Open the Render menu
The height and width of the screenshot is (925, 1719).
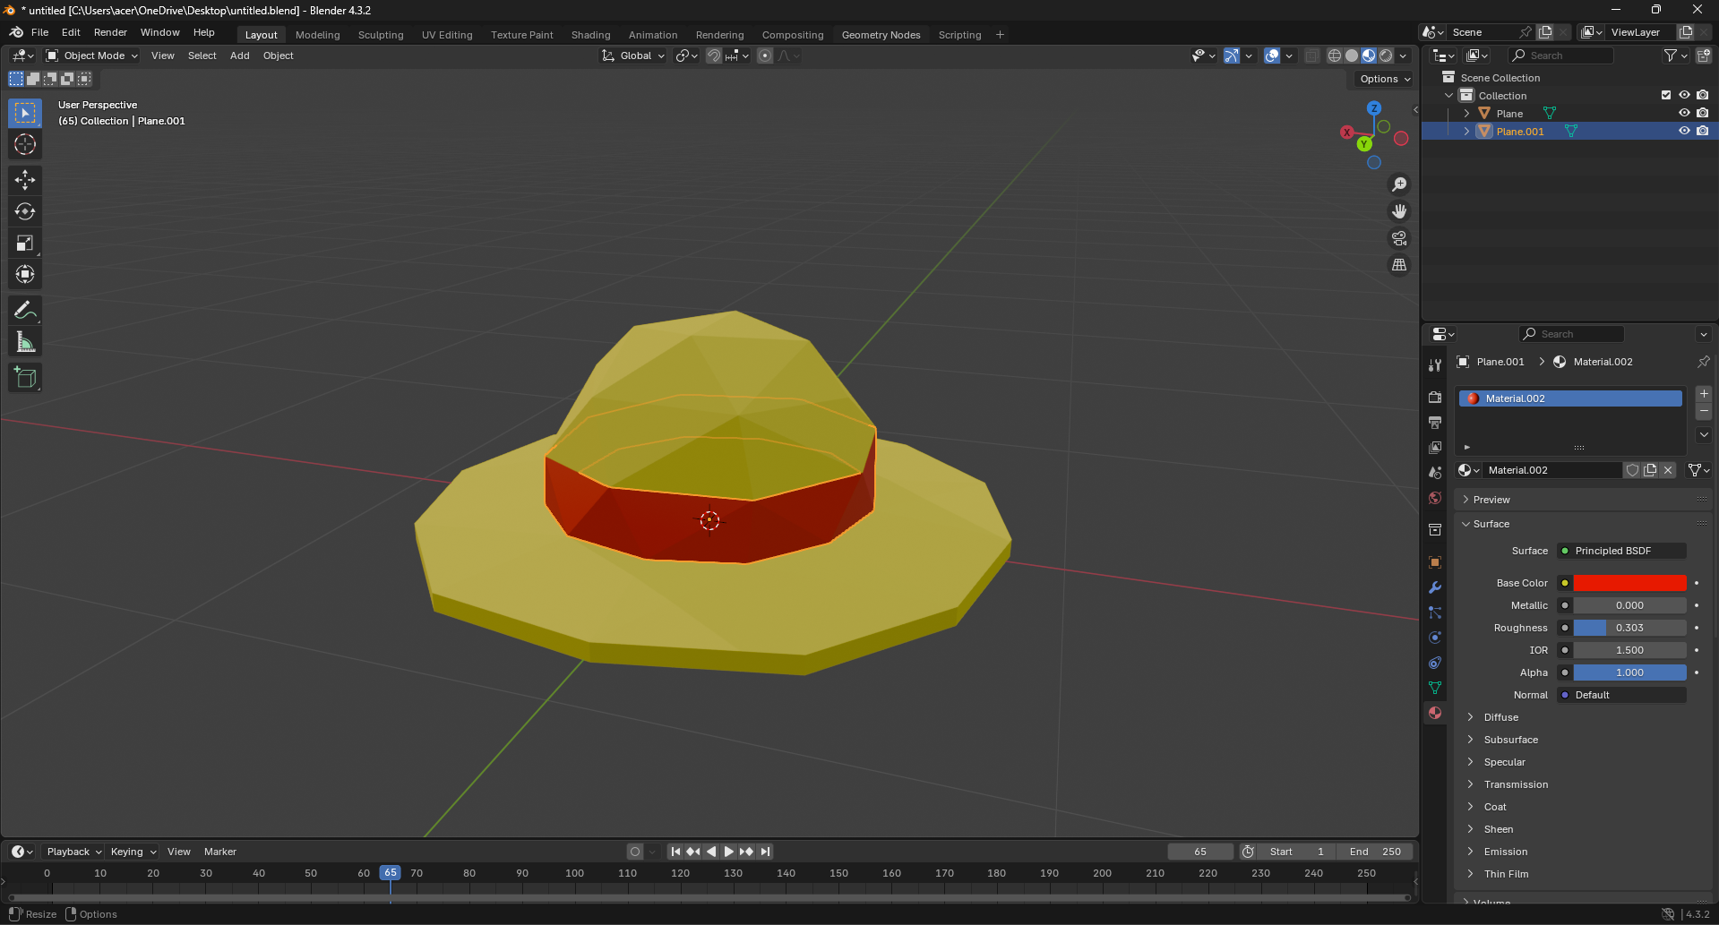click(110, 32)
